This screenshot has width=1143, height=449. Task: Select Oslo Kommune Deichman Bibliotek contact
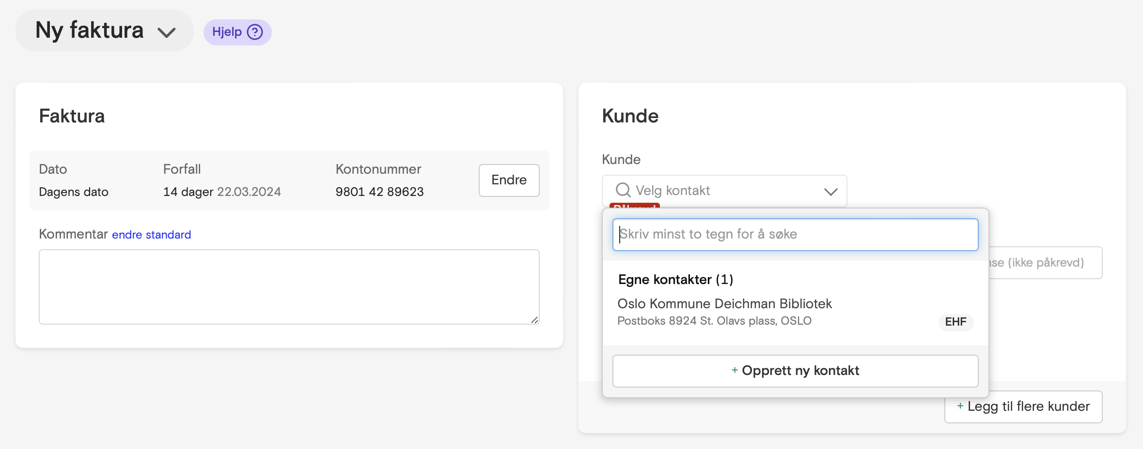795,312
